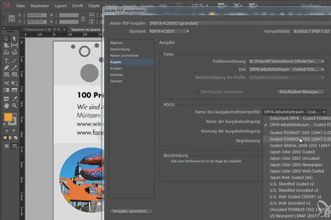The height and width of the screenshot is (220, 331).
Task: Select the Selection tool (black arrow)
Action: tap(7, 38)
